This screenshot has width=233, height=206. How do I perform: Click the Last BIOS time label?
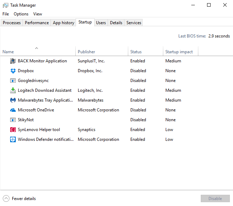pyautogui.click(x=192, y=36)
